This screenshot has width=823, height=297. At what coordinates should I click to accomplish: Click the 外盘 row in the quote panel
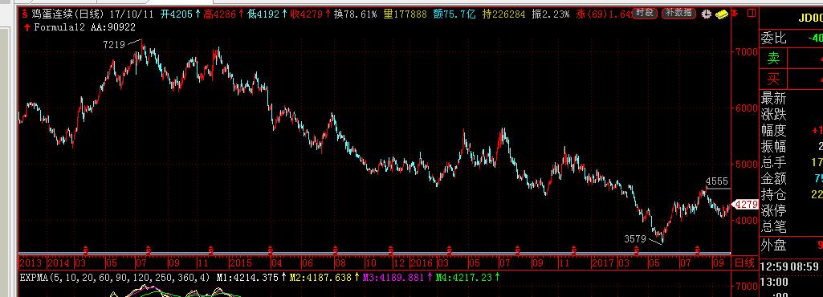coord(792,245)
